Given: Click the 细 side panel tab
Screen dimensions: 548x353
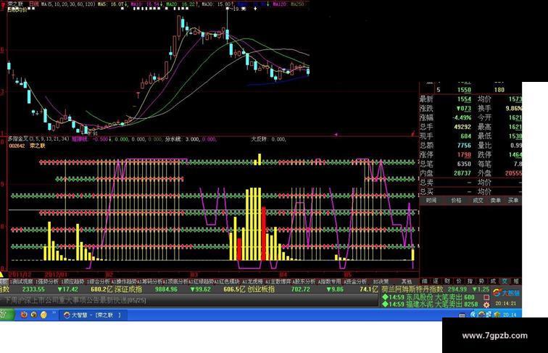Looking at the screenshot, I should (424, 281).
